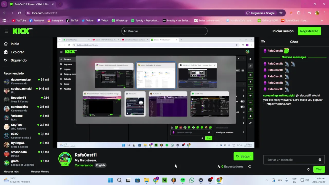This screenshot has width=329, height=185.
Task: Select RafaCast11 Stream browser tab
Action: pos(32,4)
